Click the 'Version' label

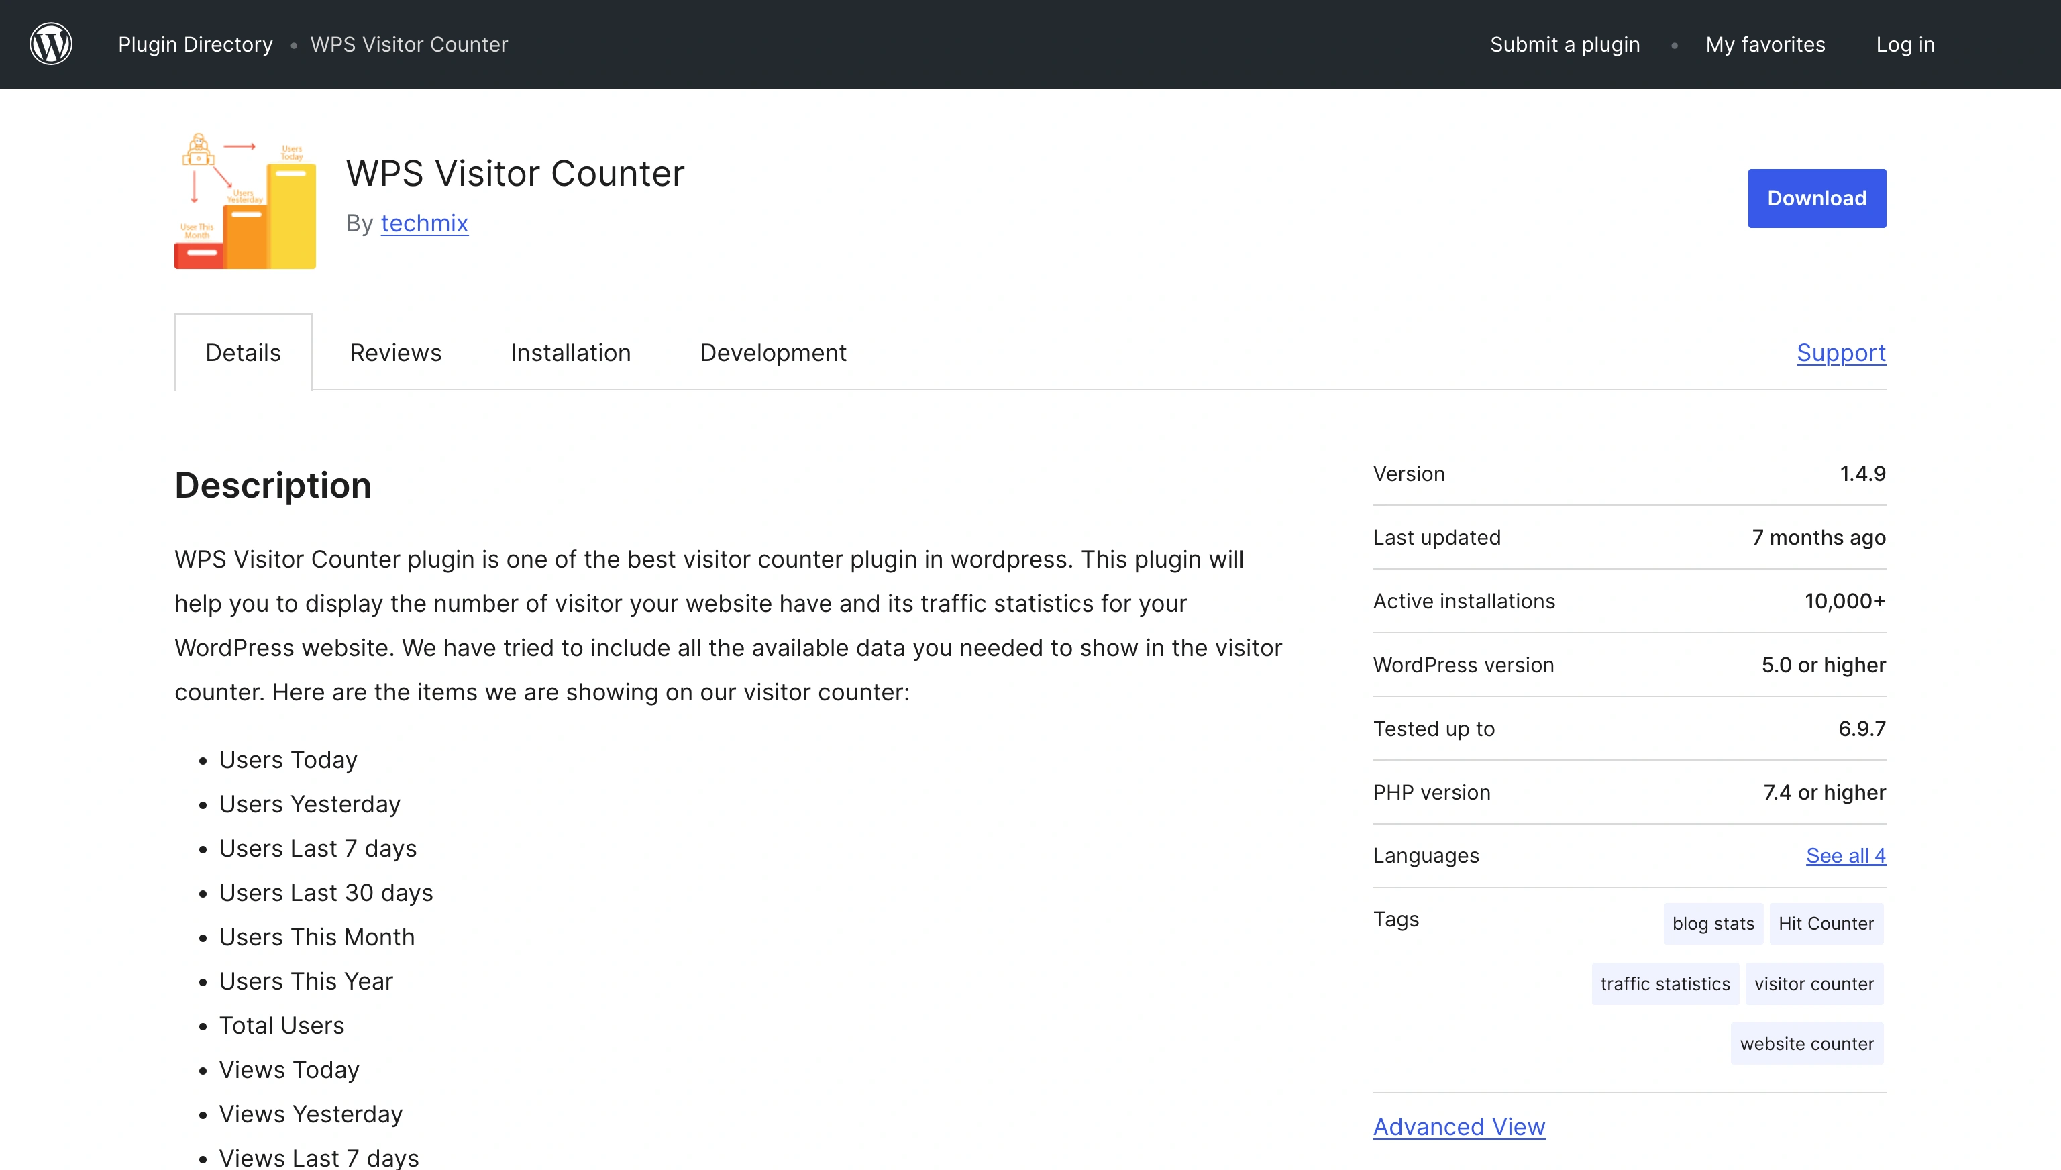(x=1408, y=474)
